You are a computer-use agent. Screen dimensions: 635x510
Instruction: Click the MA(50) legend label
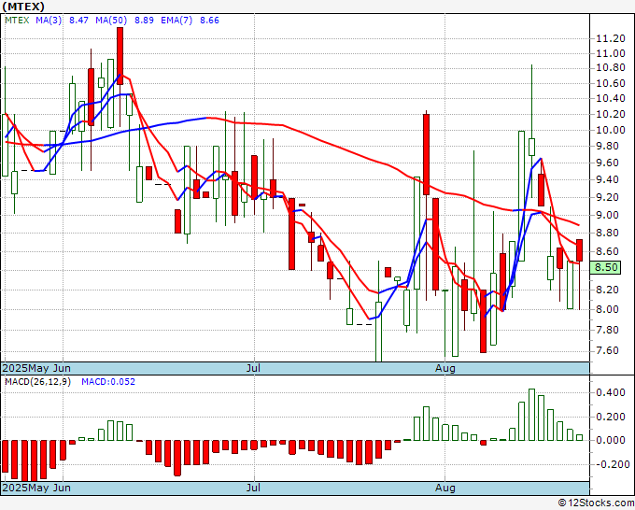pos(111,20)
